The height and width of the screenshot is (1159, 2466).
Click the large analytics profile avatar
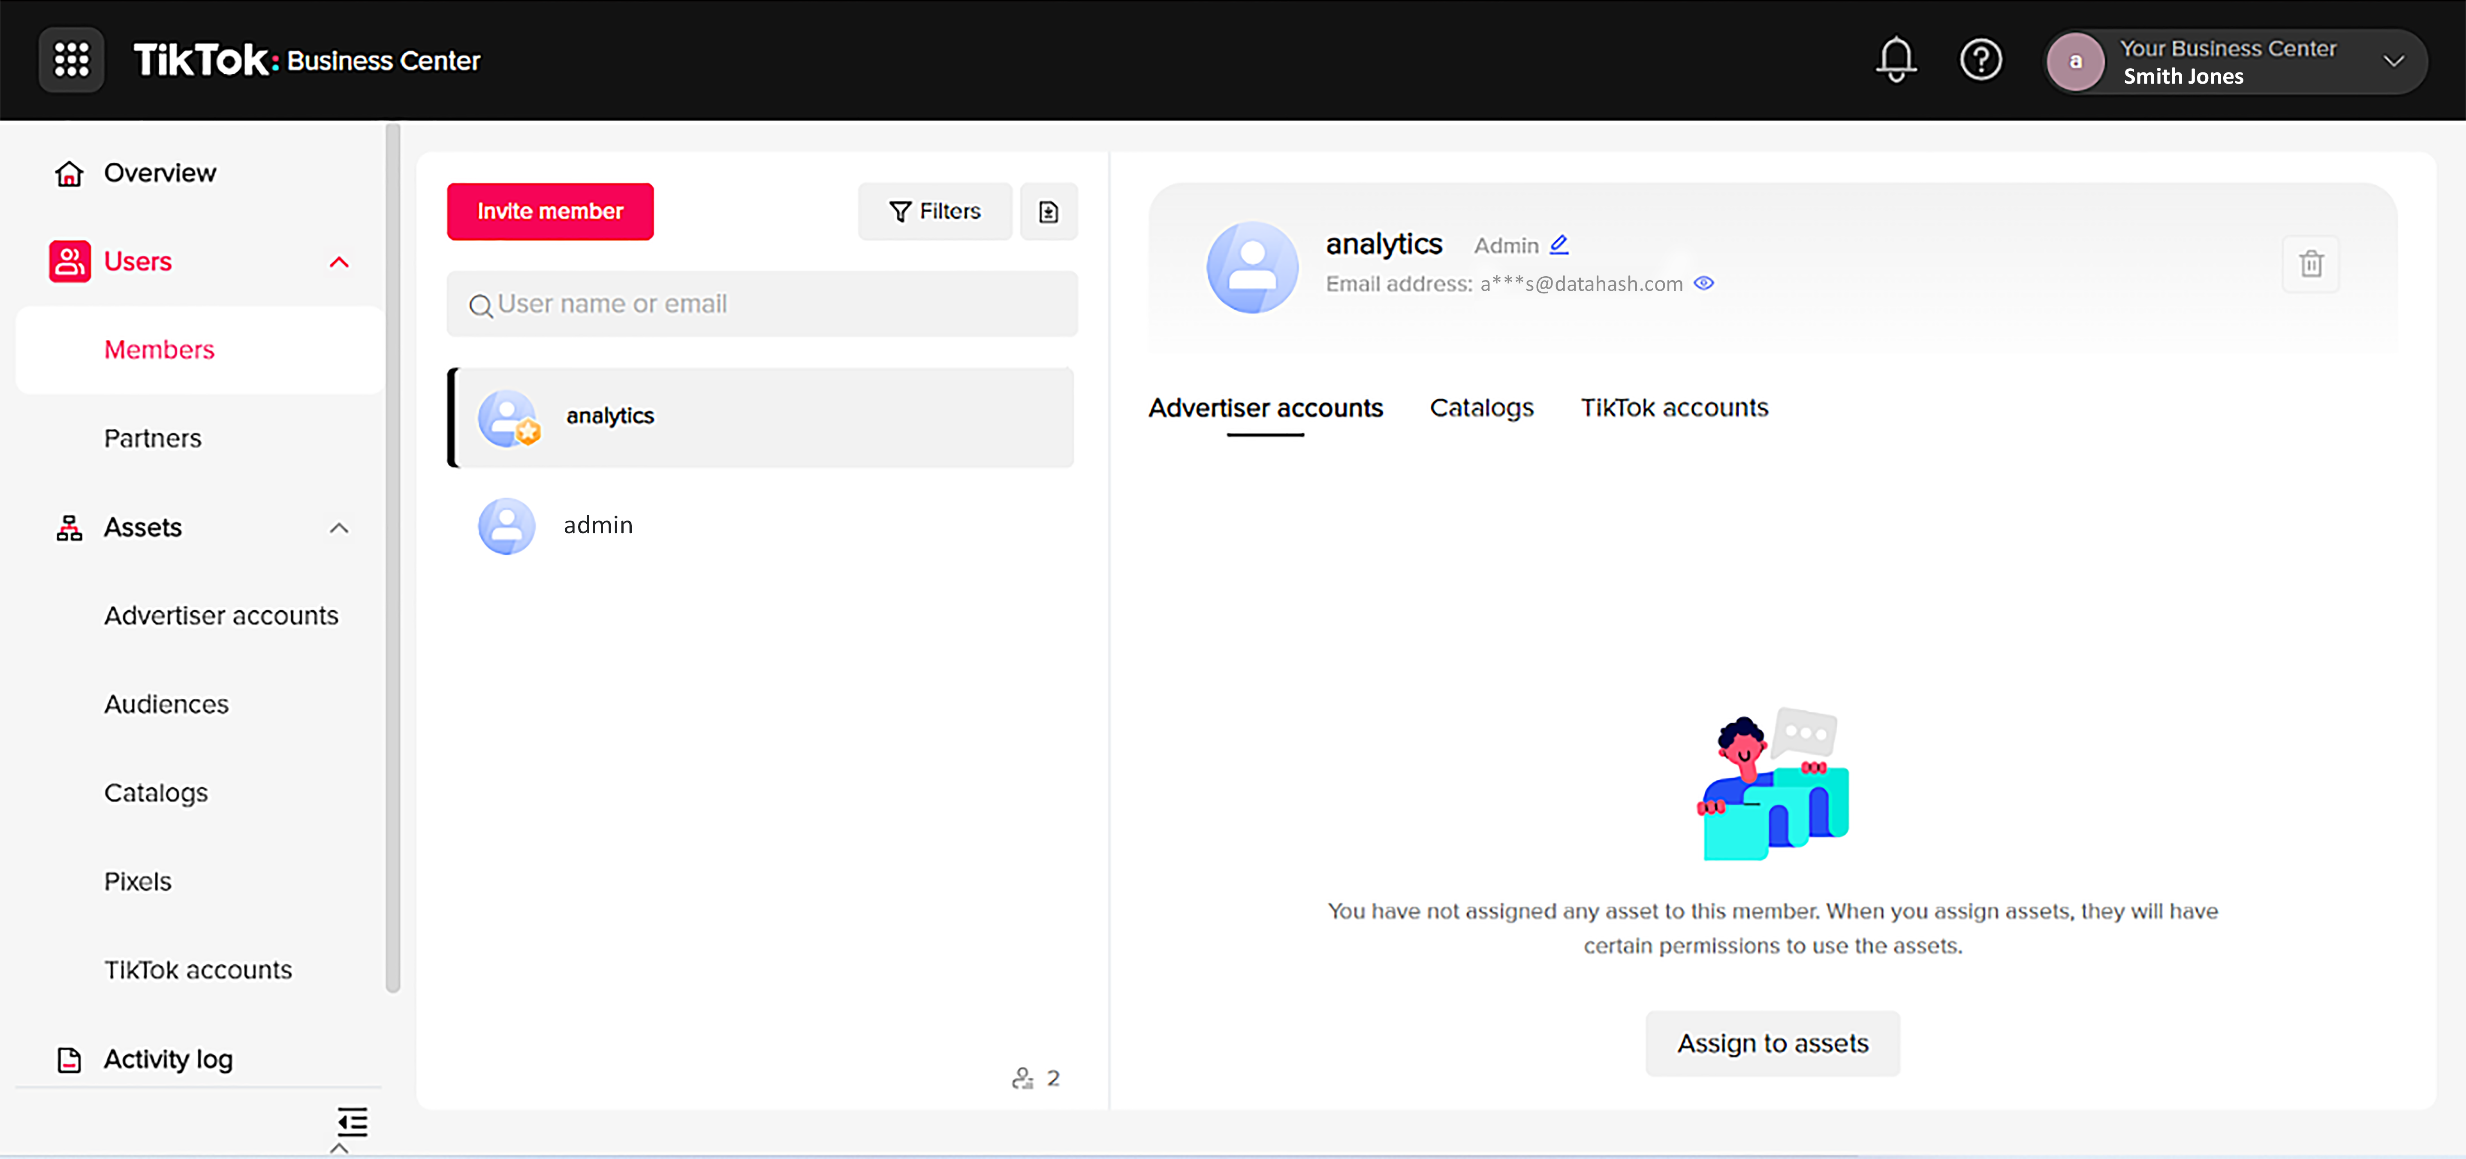click(1252, 267)
